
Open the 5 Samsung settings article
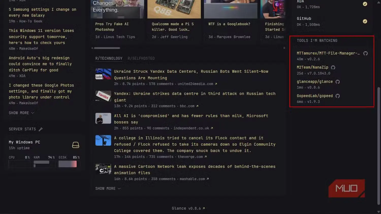(42, 12)
